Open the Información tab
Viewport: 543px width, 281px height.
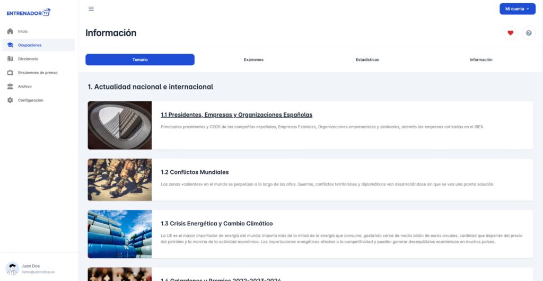[480, 60]
